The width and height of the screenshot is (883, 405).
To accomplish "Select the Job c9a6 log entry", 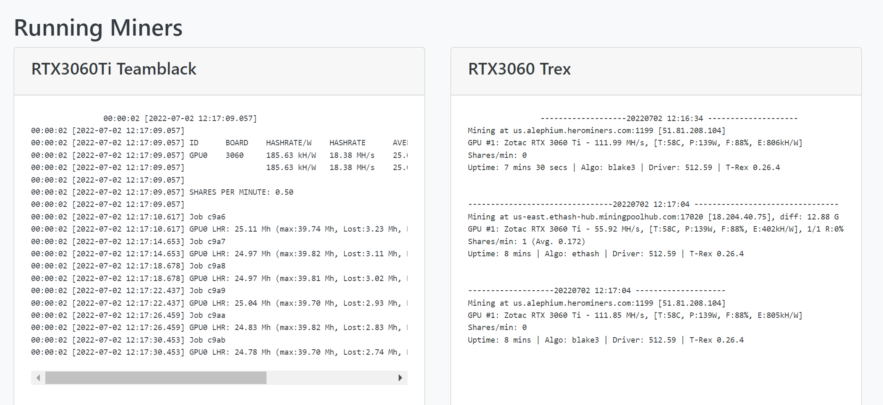I will [x=208, y=217].
